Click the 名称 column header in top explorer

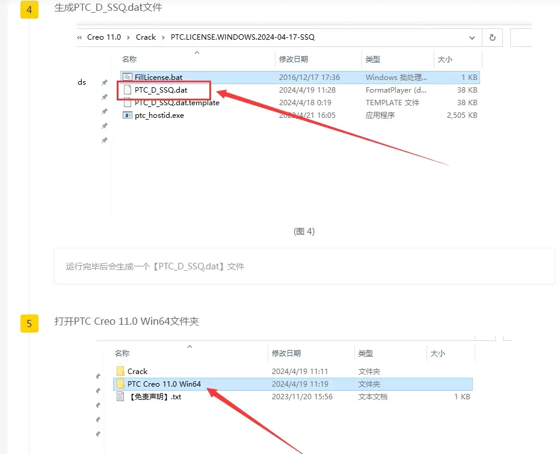[x=129, y=60]
